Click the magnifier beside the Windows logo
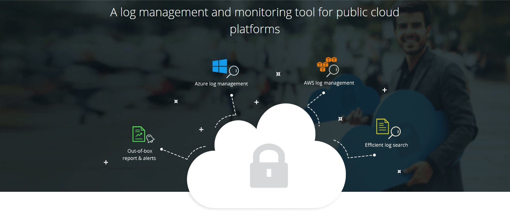 click(x=233, y=71)
